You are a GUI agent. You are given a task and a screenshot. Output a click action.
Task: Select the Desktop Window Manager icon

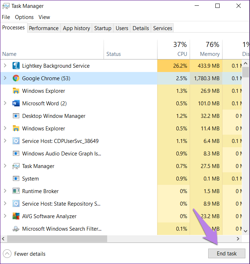pos(16,116)
